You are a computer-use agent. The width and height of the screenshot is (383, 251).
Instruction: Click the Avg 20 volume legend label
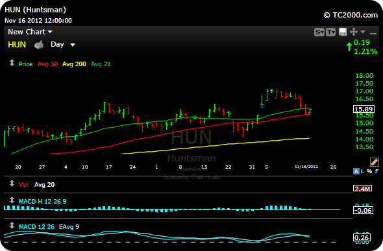[x=44, y=185]
